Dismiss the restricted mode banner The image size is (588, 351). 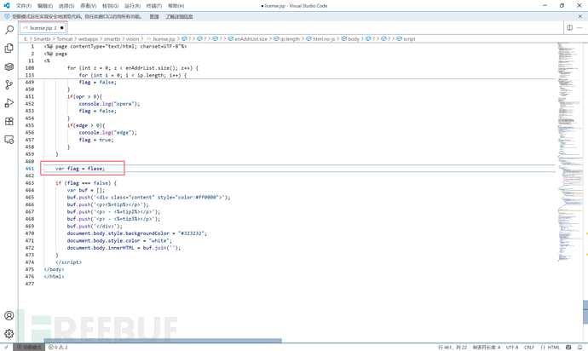580,16
